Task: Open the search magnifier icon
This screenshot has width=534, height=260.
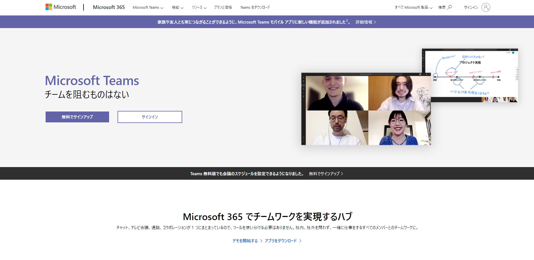Action: tap(450, 7)
